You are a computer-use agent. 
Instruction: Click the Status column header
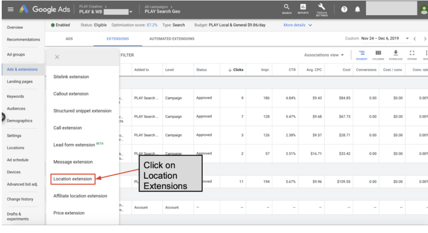tap(201, 70)
